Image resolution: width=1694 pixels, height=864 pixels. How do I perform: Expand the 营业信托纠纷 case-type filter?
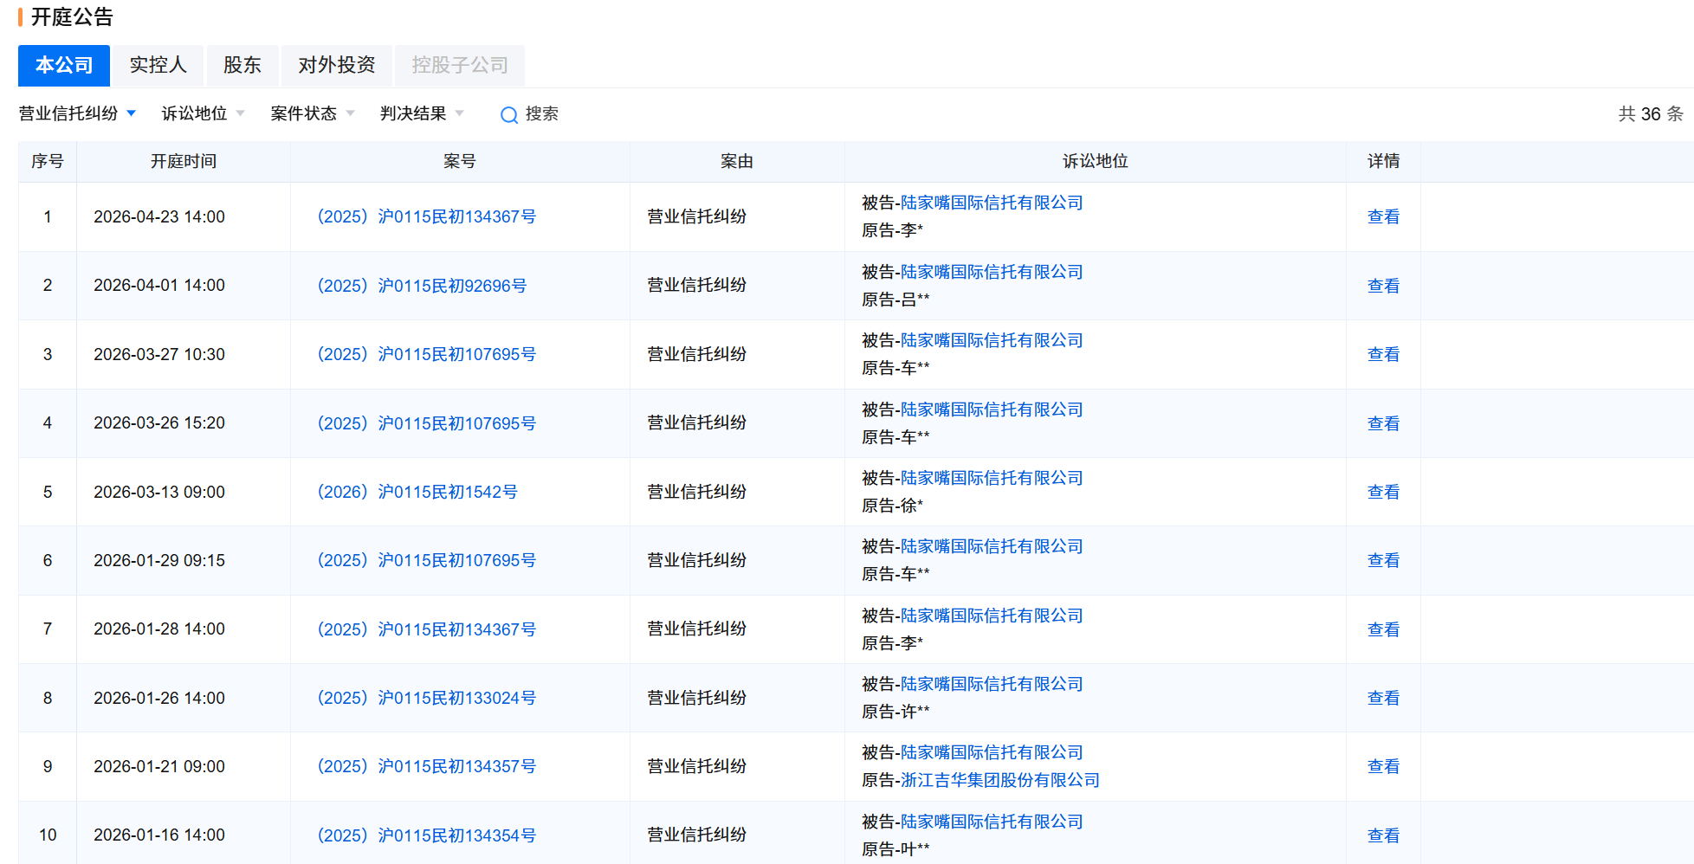77,113
